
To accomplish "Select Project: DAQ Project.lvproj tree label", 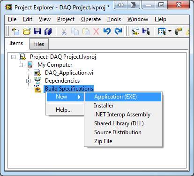I will [63, 57].
